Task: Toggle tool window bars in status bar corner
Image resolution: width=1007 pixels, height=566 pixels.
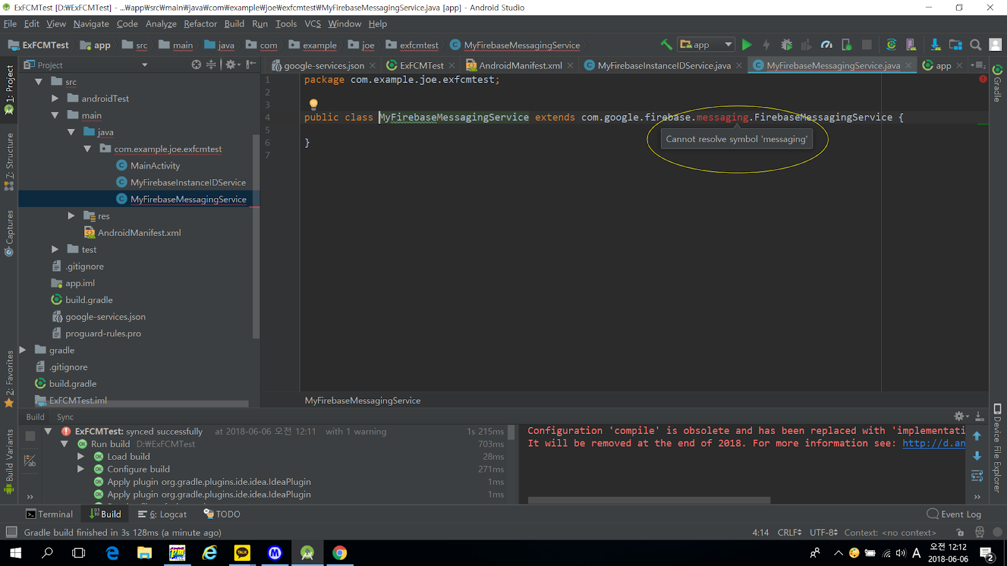Action: click(11, 532)
